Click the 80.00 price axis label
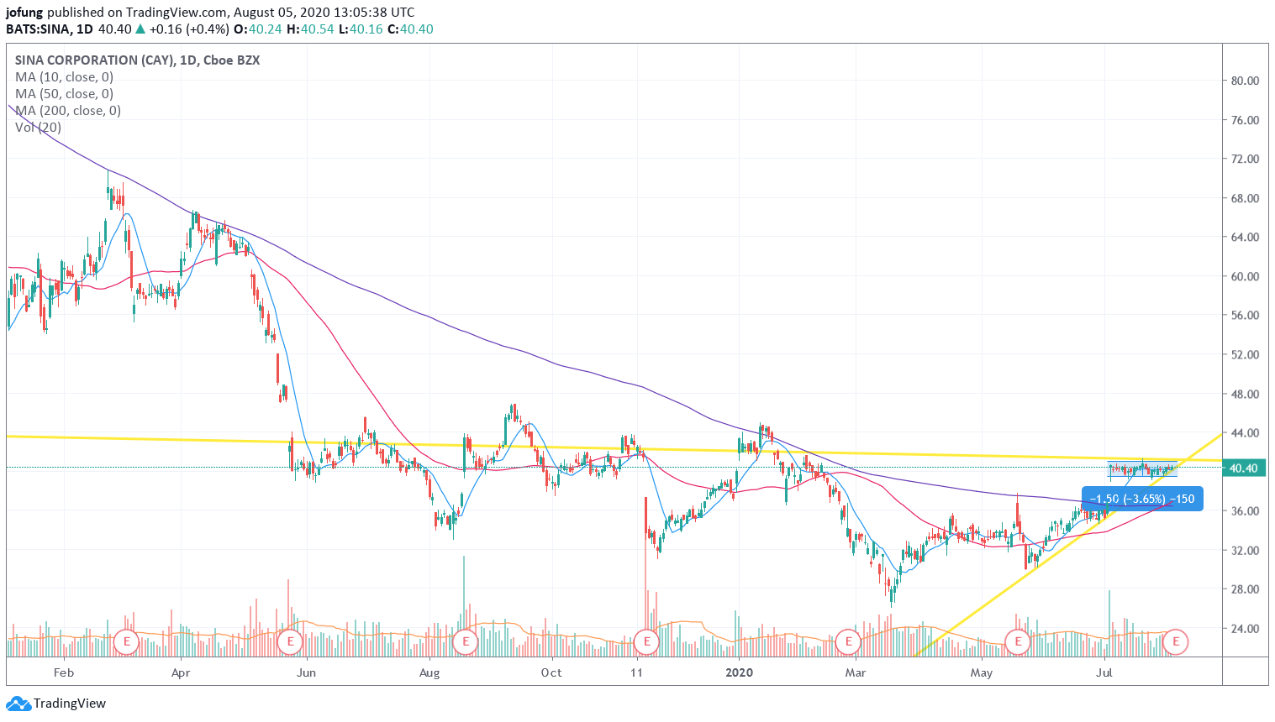Screen dimensions: 1275x722 click(x=1245, y=81)
